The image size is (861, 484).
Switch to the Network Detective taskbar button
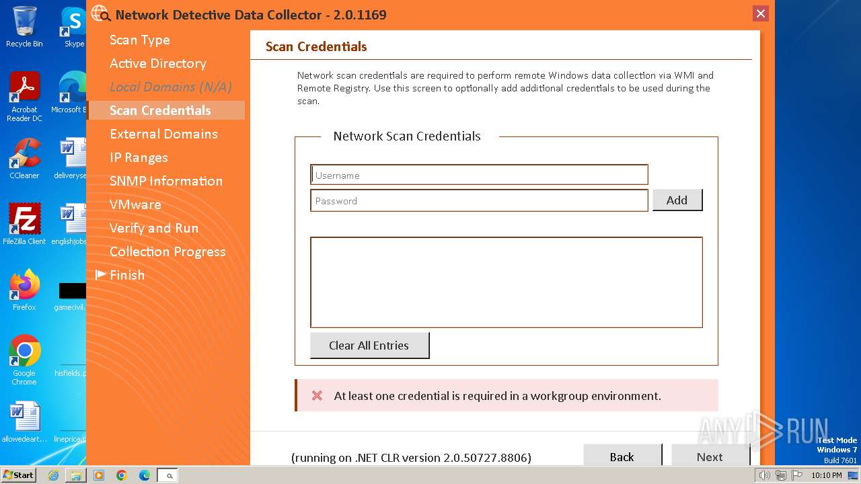[x=167, y=475]
